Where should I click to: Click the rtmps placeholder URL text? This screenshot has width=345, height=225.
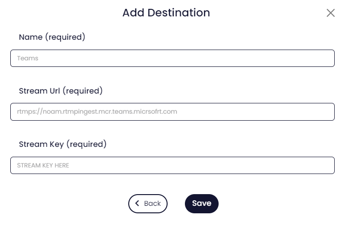97,112
